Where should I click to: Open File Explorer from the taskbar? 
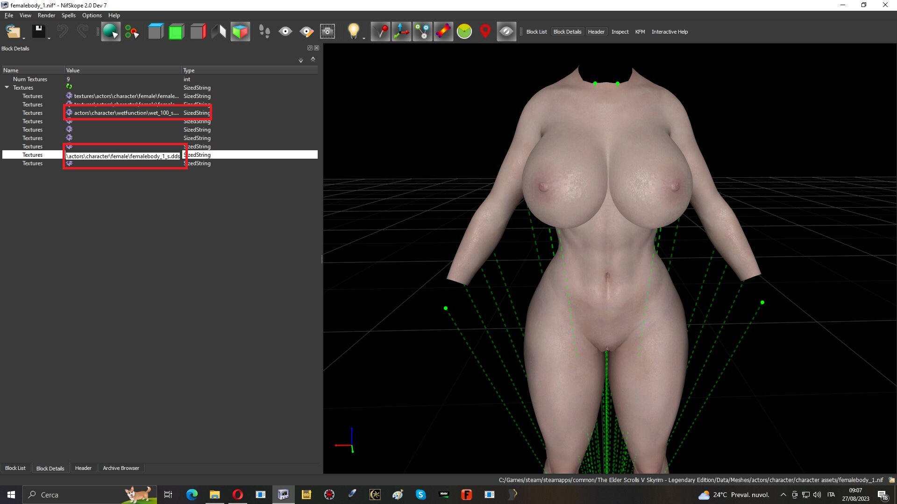[x=214, y=495]
